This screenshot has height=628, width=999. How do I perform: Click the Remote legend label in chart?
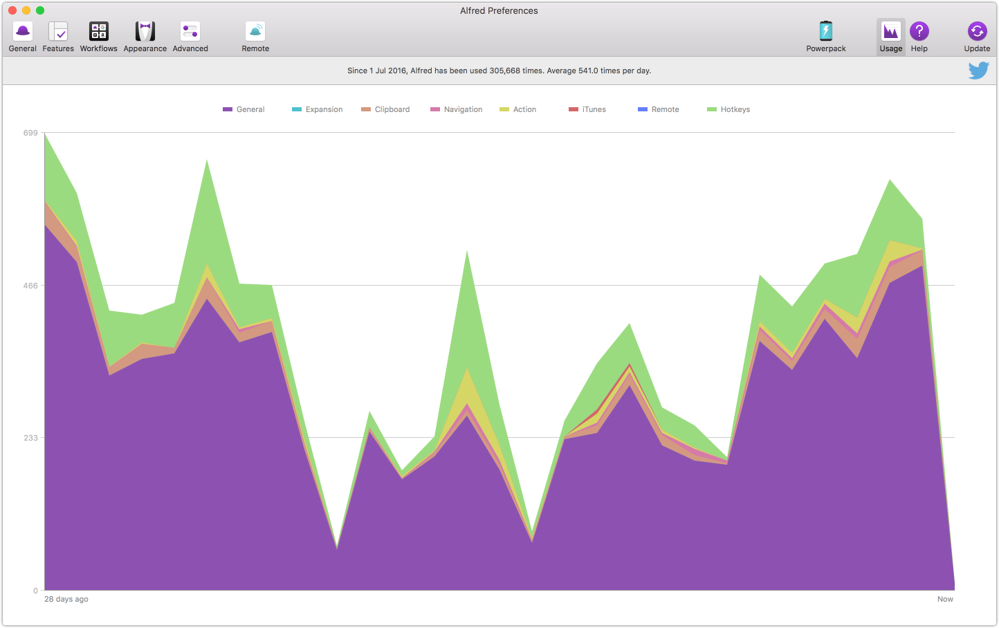point(666,109)
